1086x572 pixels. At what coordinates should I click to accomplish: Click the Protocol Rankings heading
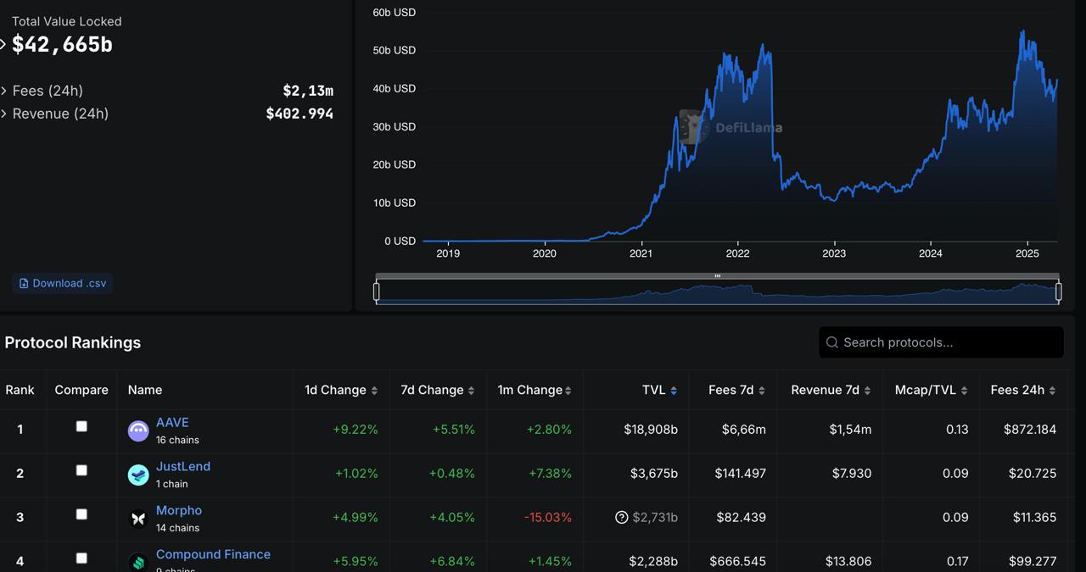[x=73, y=342]
